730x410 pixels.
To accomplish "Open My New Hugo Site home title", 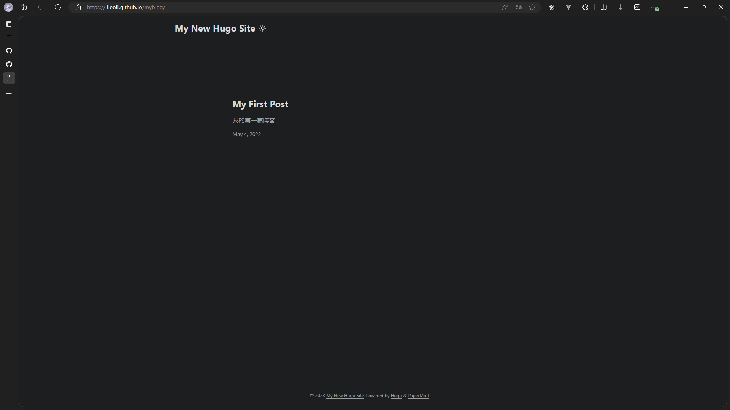I will click(x=215, y=29).
